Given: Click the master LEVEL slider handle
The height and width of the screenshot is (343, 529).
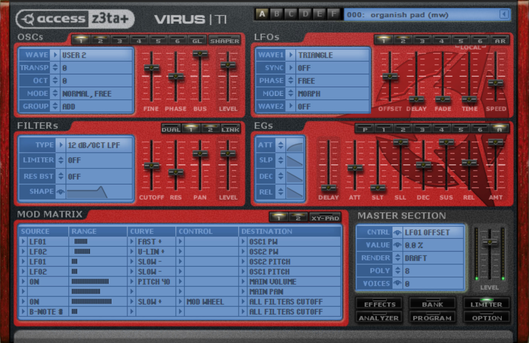Looking at the screenshot, I should click(489, 242).
